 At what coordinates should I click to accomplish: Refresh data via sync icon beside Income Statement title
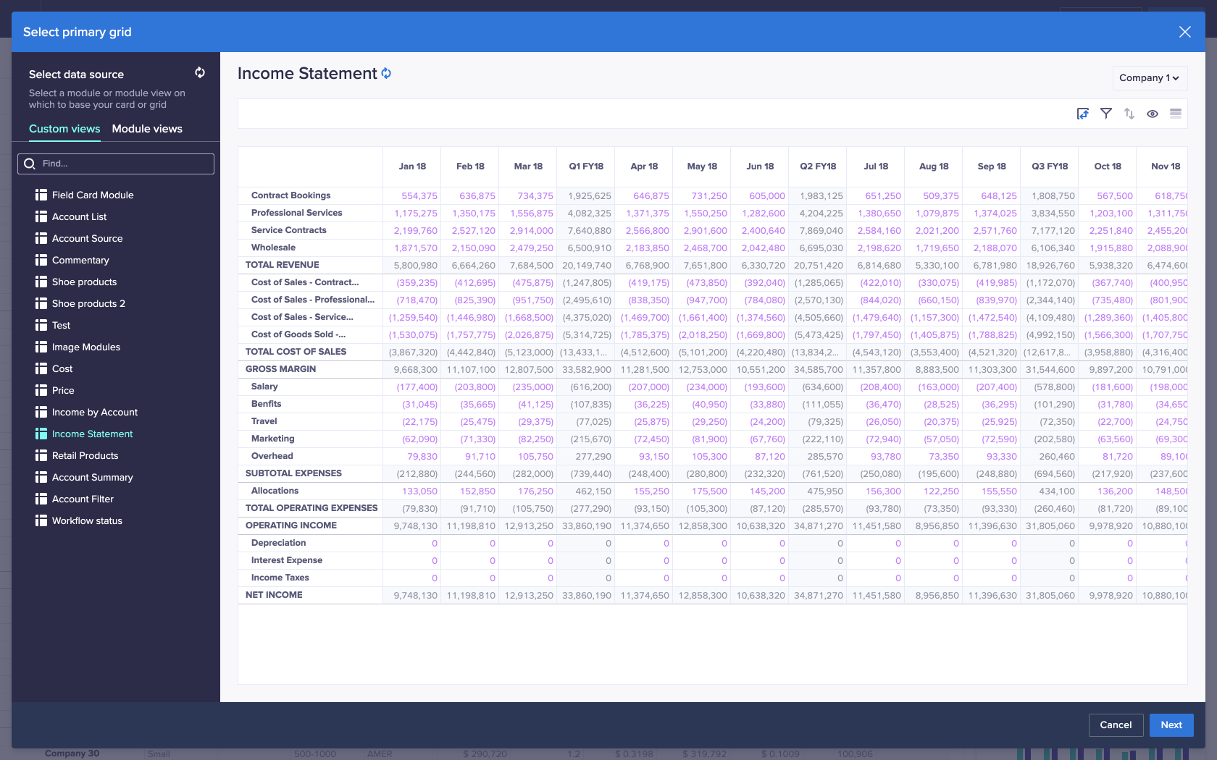click(x=386, y=73)
